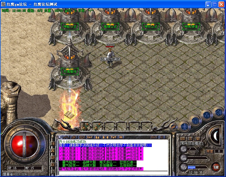Use the potion in quick slot 1
The height and width of the screenshot is (177, 226).
[86, 126]
